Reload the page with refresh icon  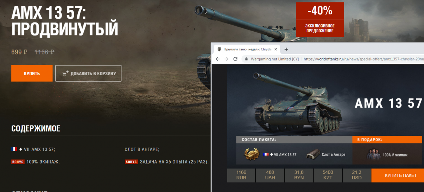click(235, 59)
